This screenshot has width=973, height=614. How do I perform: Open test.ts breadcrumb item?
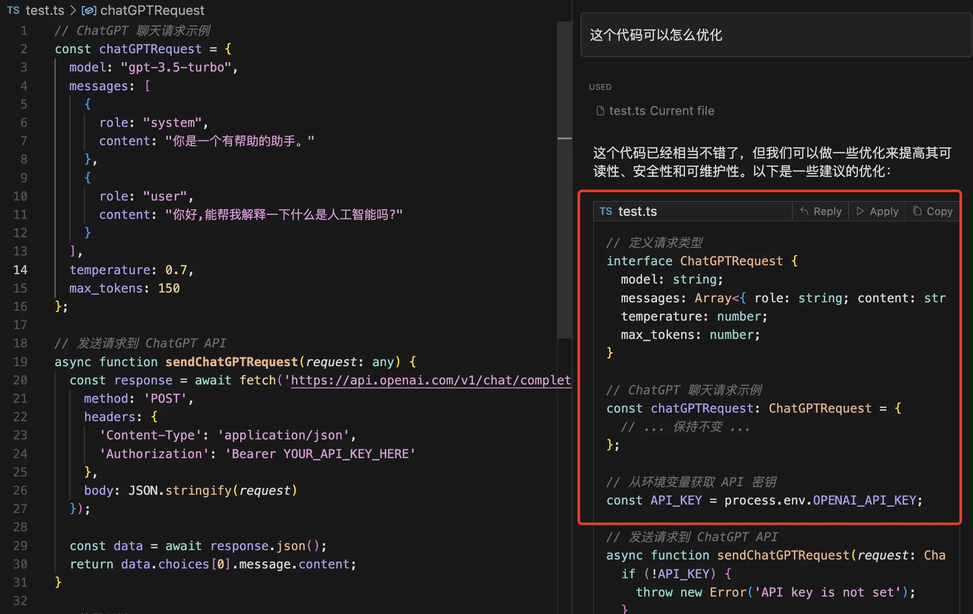click(x=45, y=10)
